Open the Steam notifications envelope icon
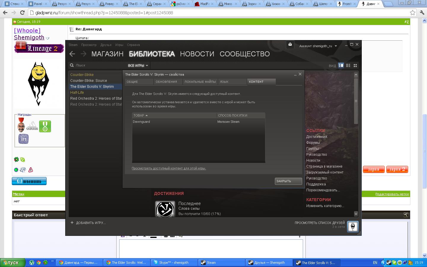 point(290,44)
